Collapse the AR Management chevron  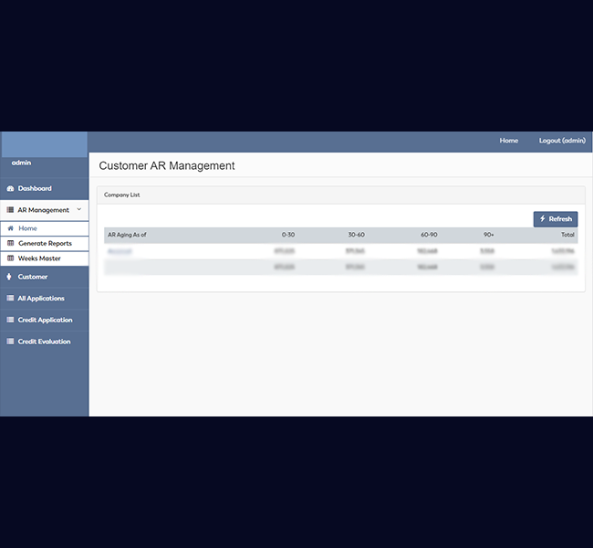coord(79,210)
